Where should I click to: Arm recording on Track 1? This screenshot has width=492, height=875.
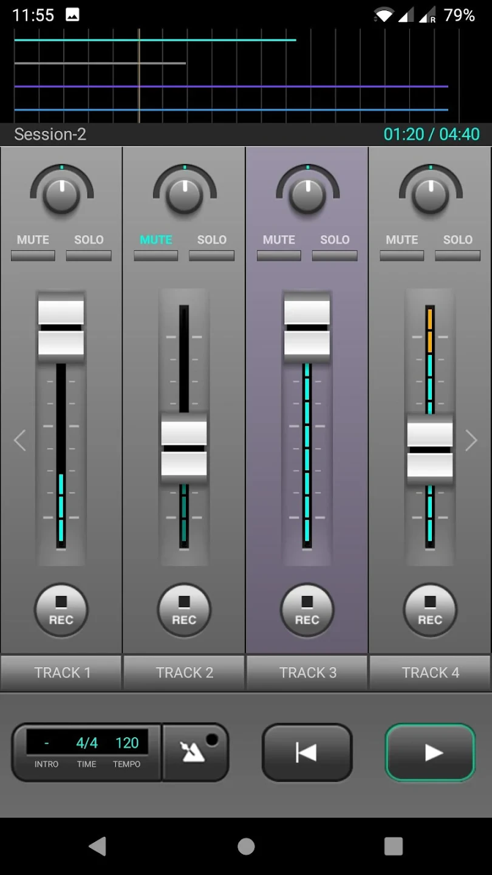(x=61, y=610)
